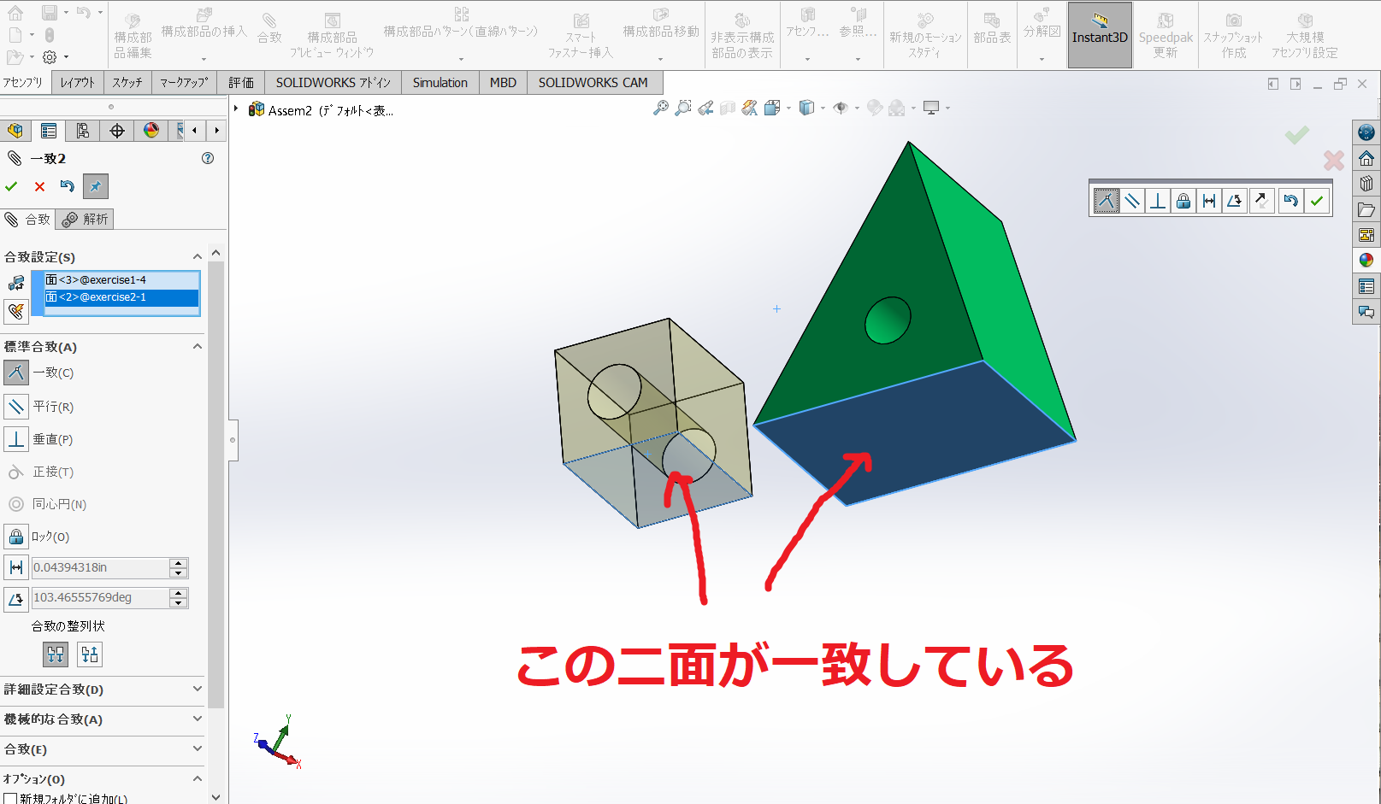This screenshot has height=804, width=1381.
Task: Select anti-aligned mate alignment button
Action: pyautogui.click(x=90, y=654)
